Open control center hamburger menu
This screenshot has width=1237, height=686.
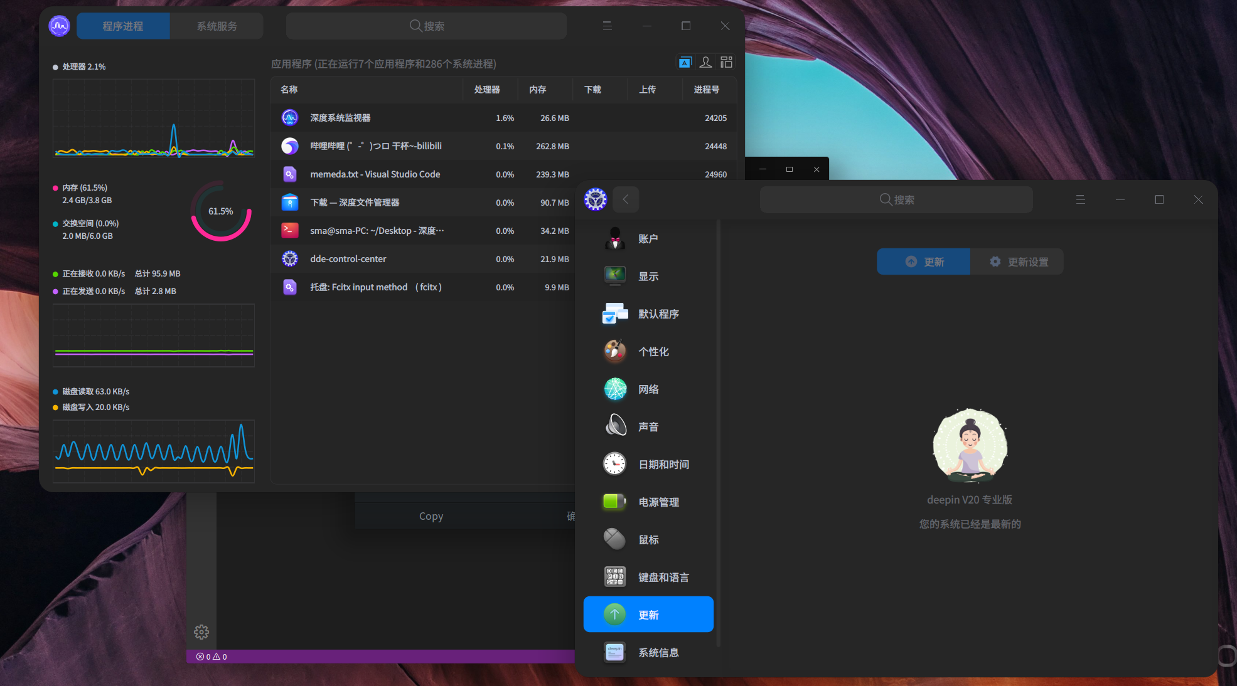[1080, 199]
